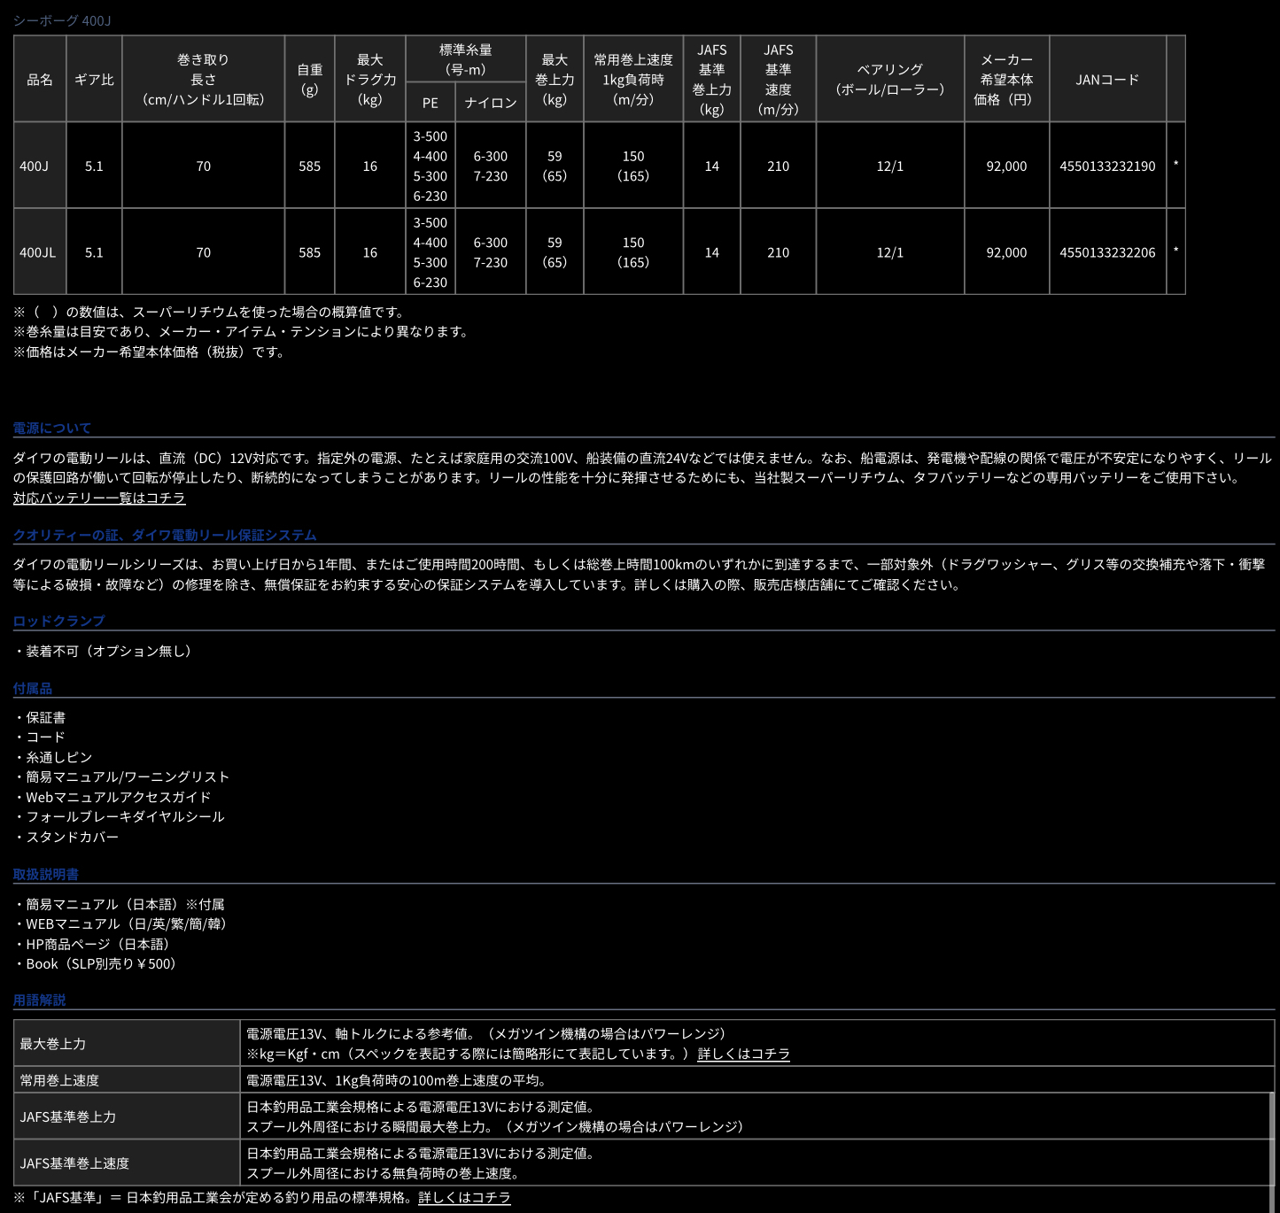Select the ギア比 column header
The height and width of the screenshot is (1213, 1280).
click(x=94, y=80)
